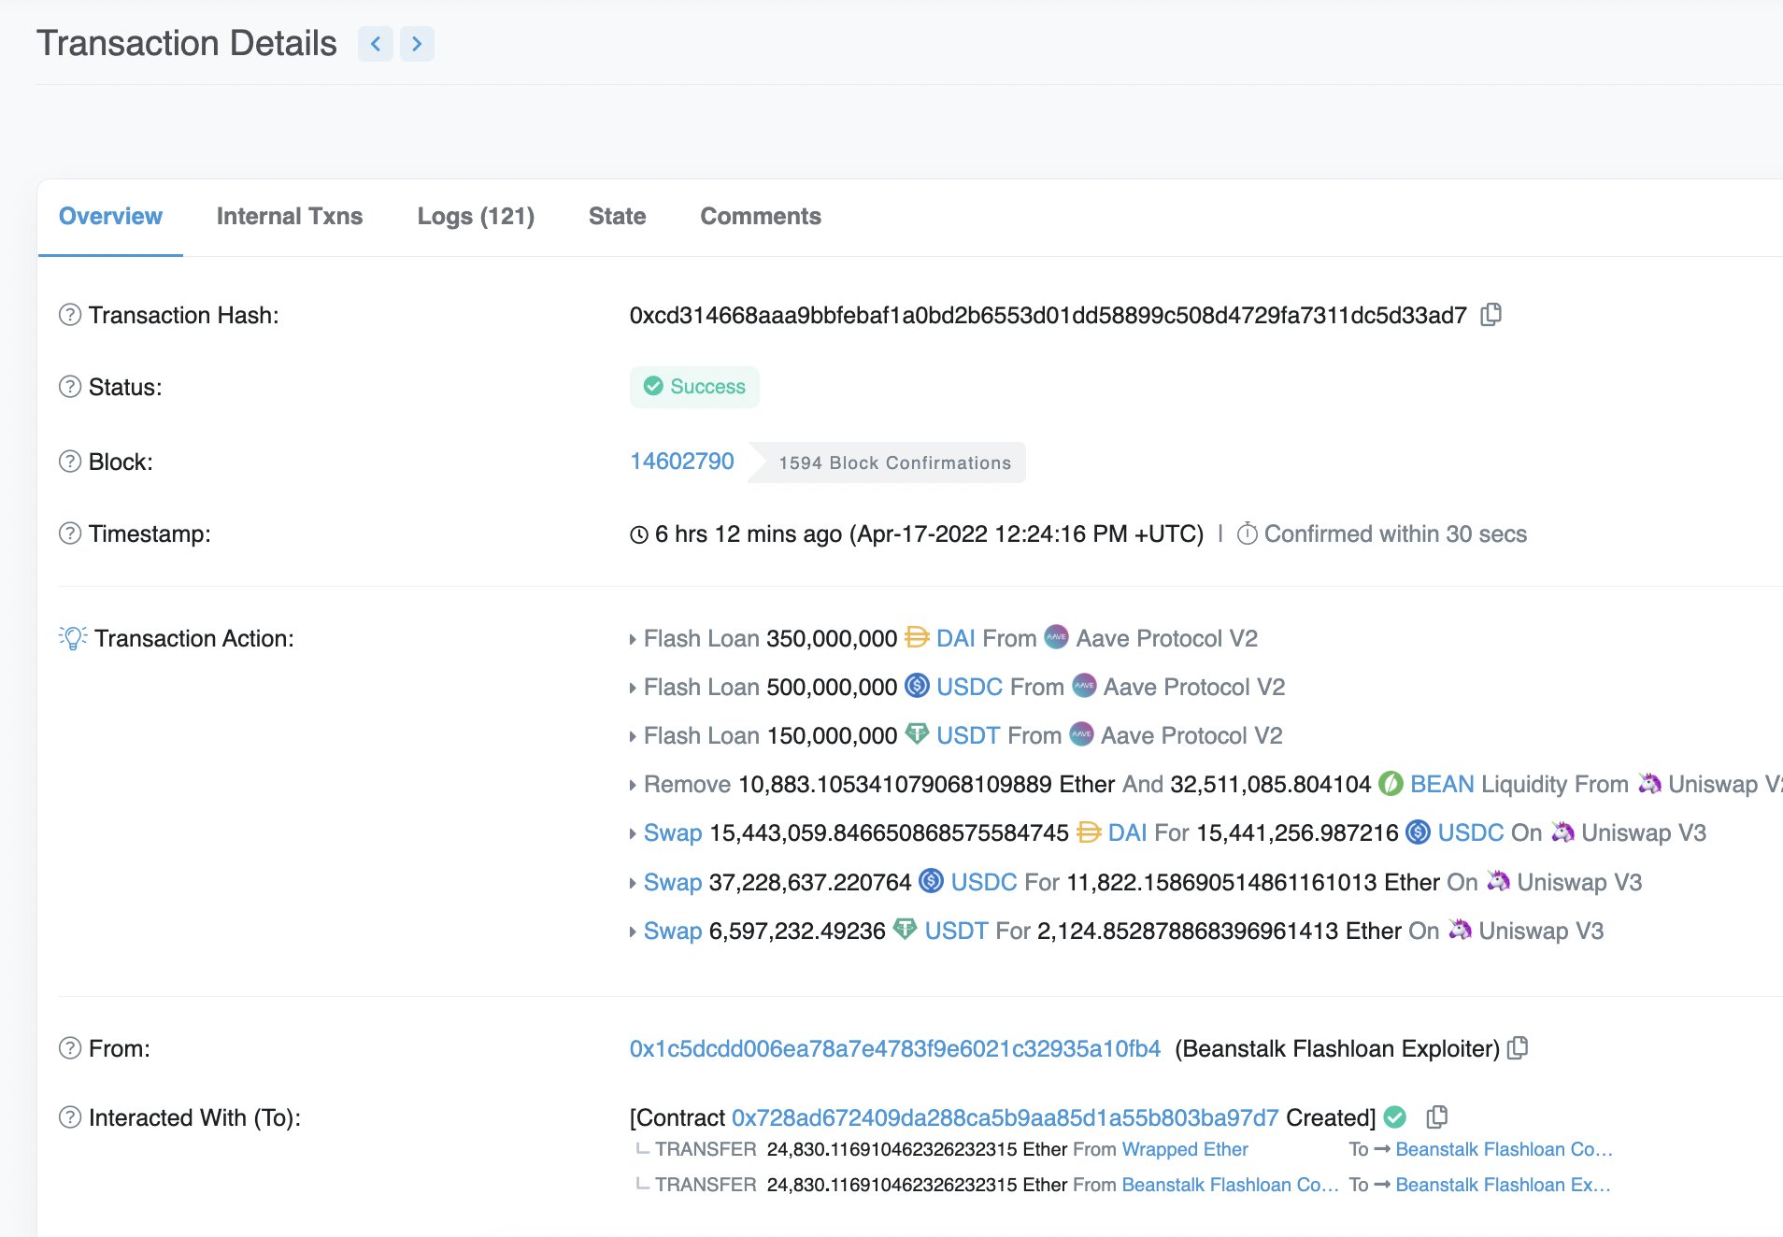The height and width of the screenshot is (1237, 1783).
Task: Click the Success status badge
Action: (694, 387)
